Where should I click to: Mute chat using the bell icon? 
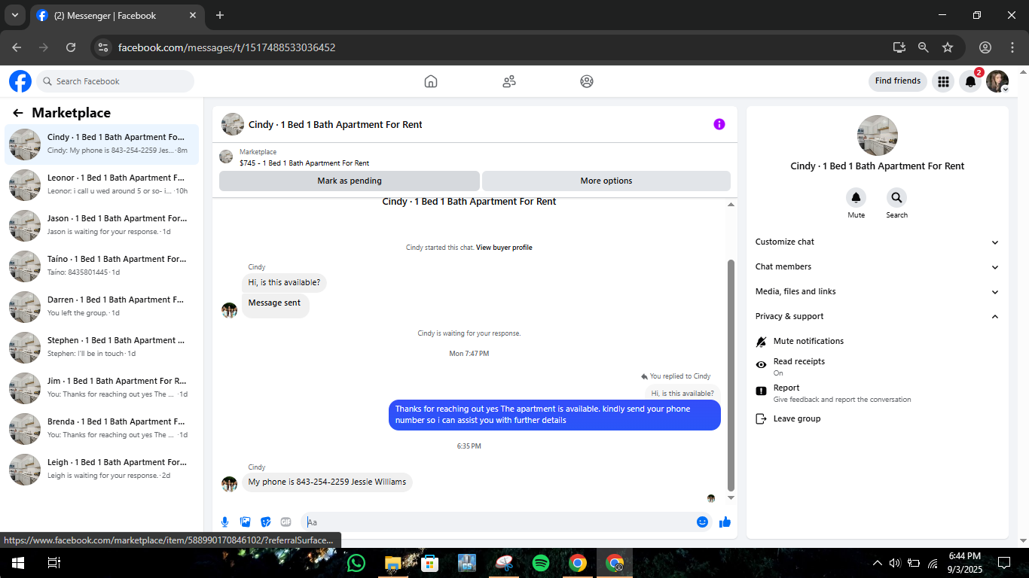(x=856, y=198)
